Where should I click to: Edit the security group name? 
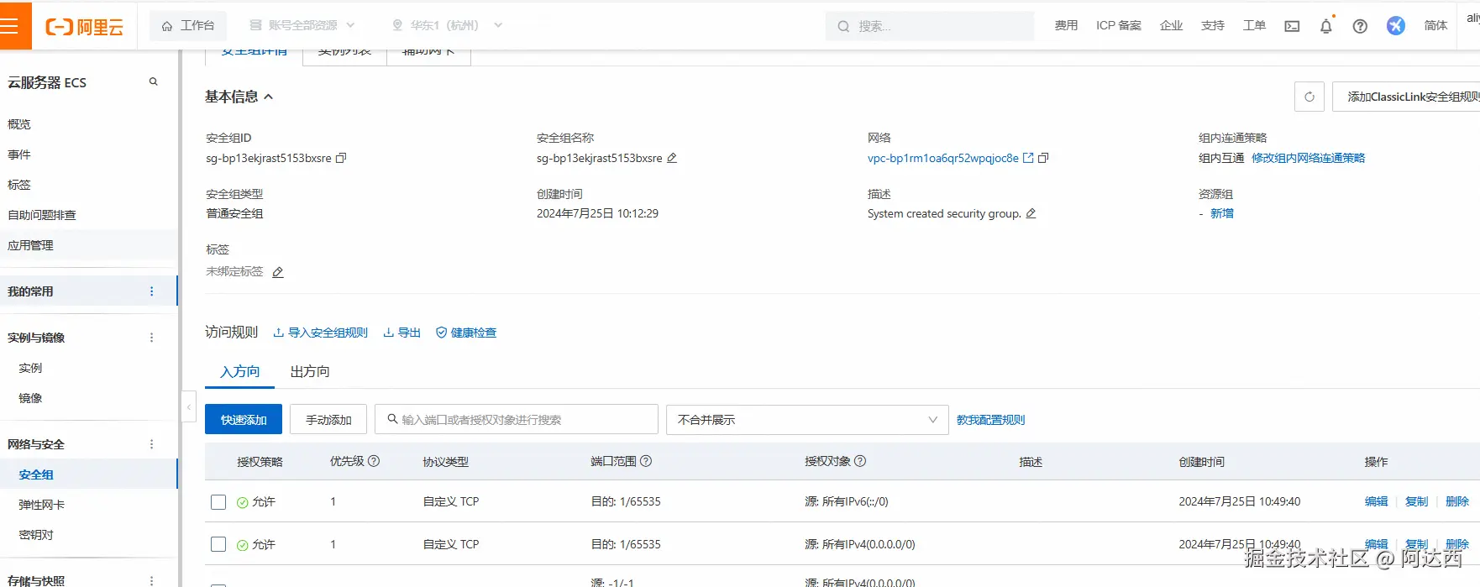tap(672, 158)
